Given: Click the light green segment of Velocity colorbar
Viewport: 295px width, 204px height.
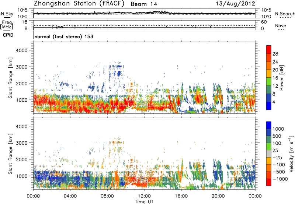Looking at the screenshot, I should (x=269, y=147).
